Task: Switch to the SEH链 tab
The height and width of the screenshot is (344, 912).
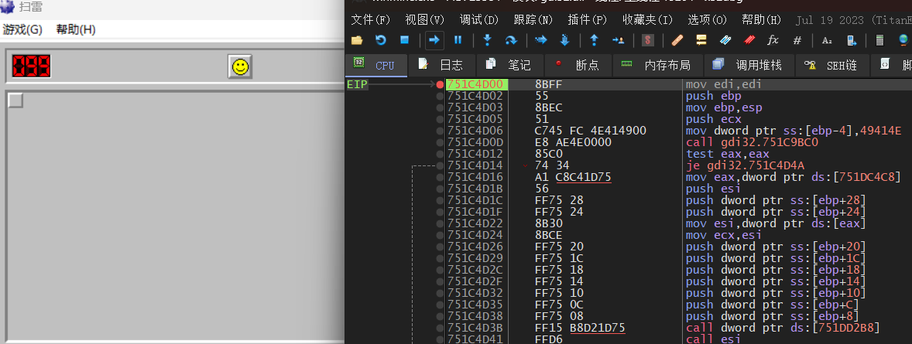Action: 831,65
